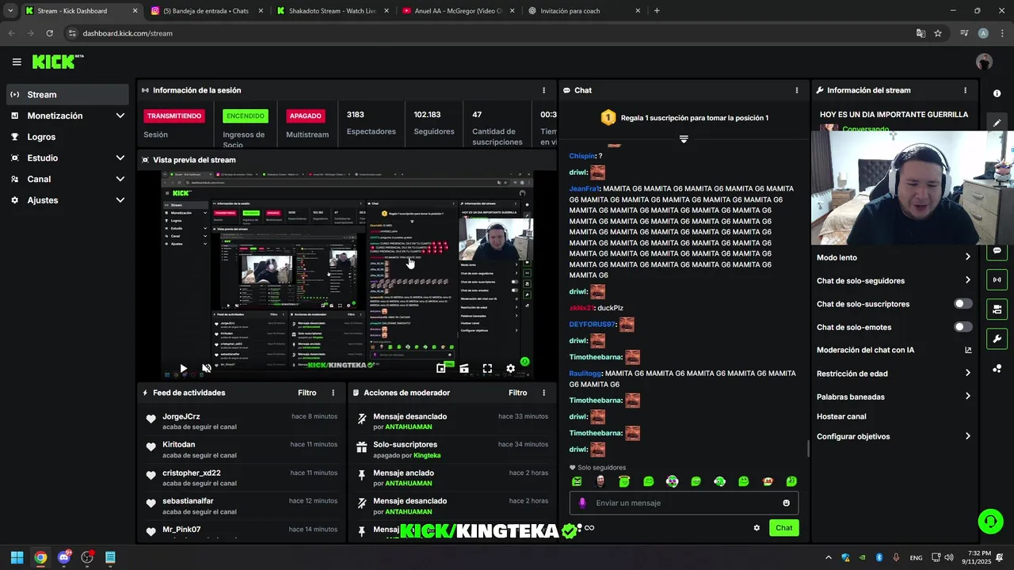The height and width of the screenshot is (570, 1014).
Task: Enable picture-in-picture for stream preview
Action: coord(440,368)
